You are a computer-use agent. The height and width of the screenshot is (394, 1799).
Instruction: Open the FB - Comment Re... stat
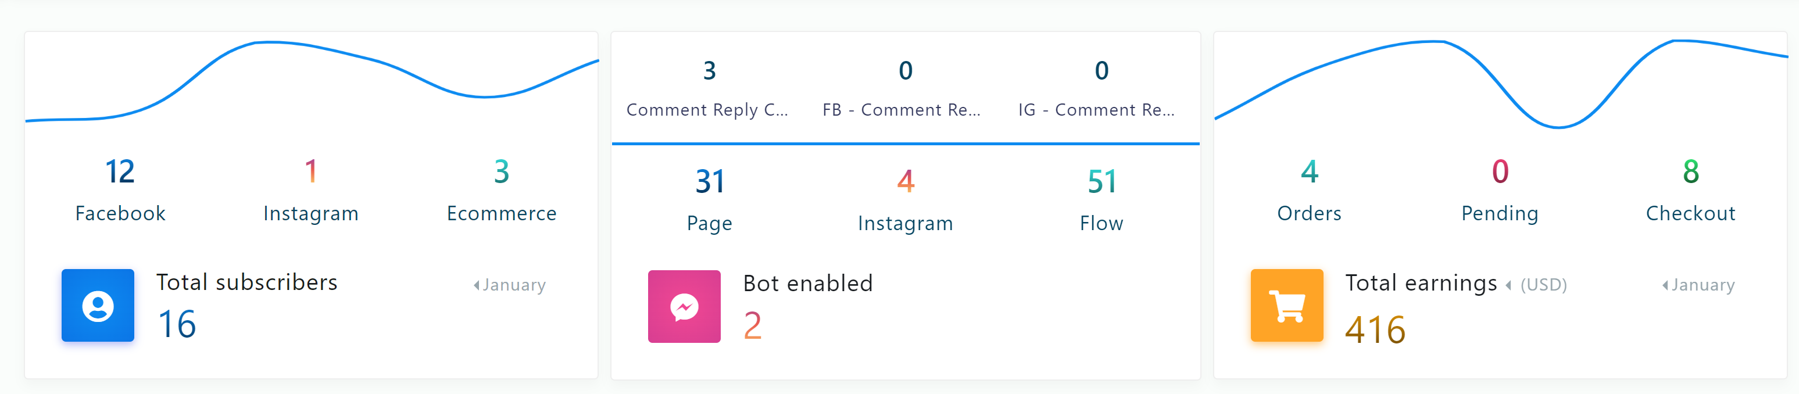(904, 89)
